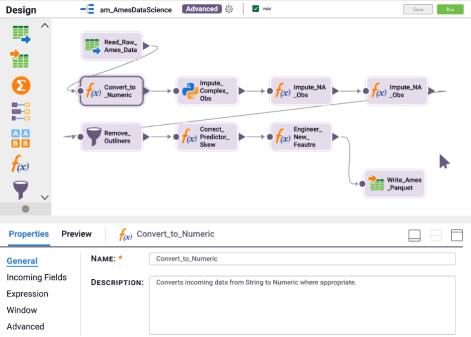Select the Read_Raw_Ames_Data source node

point(112,46)
